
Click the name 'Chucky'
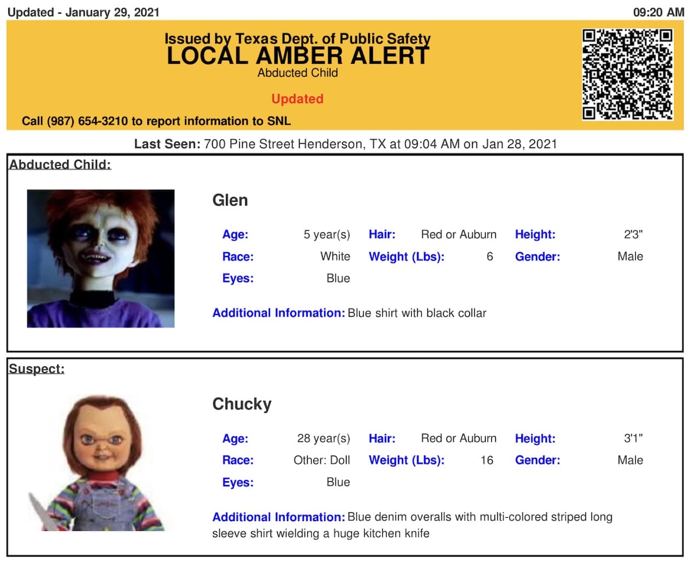point(242,404)
